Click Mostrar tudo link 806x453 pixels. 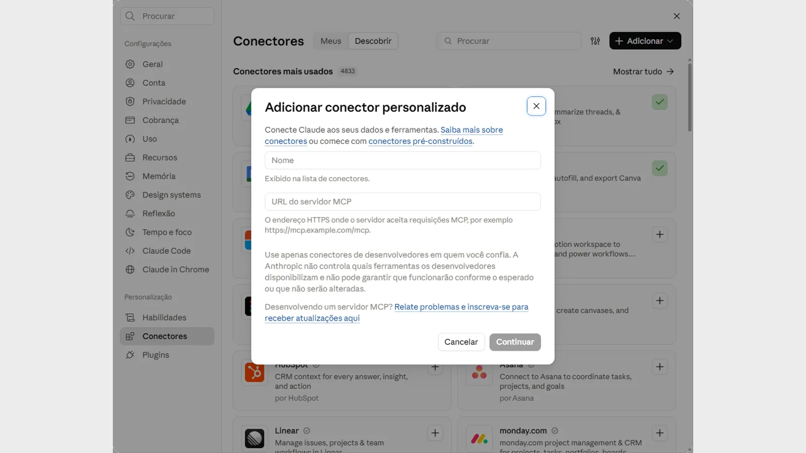643,71
